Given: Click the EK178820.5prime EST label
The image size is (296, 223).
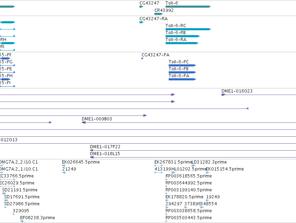Looking at the screenshot, I should click(184, 197).
